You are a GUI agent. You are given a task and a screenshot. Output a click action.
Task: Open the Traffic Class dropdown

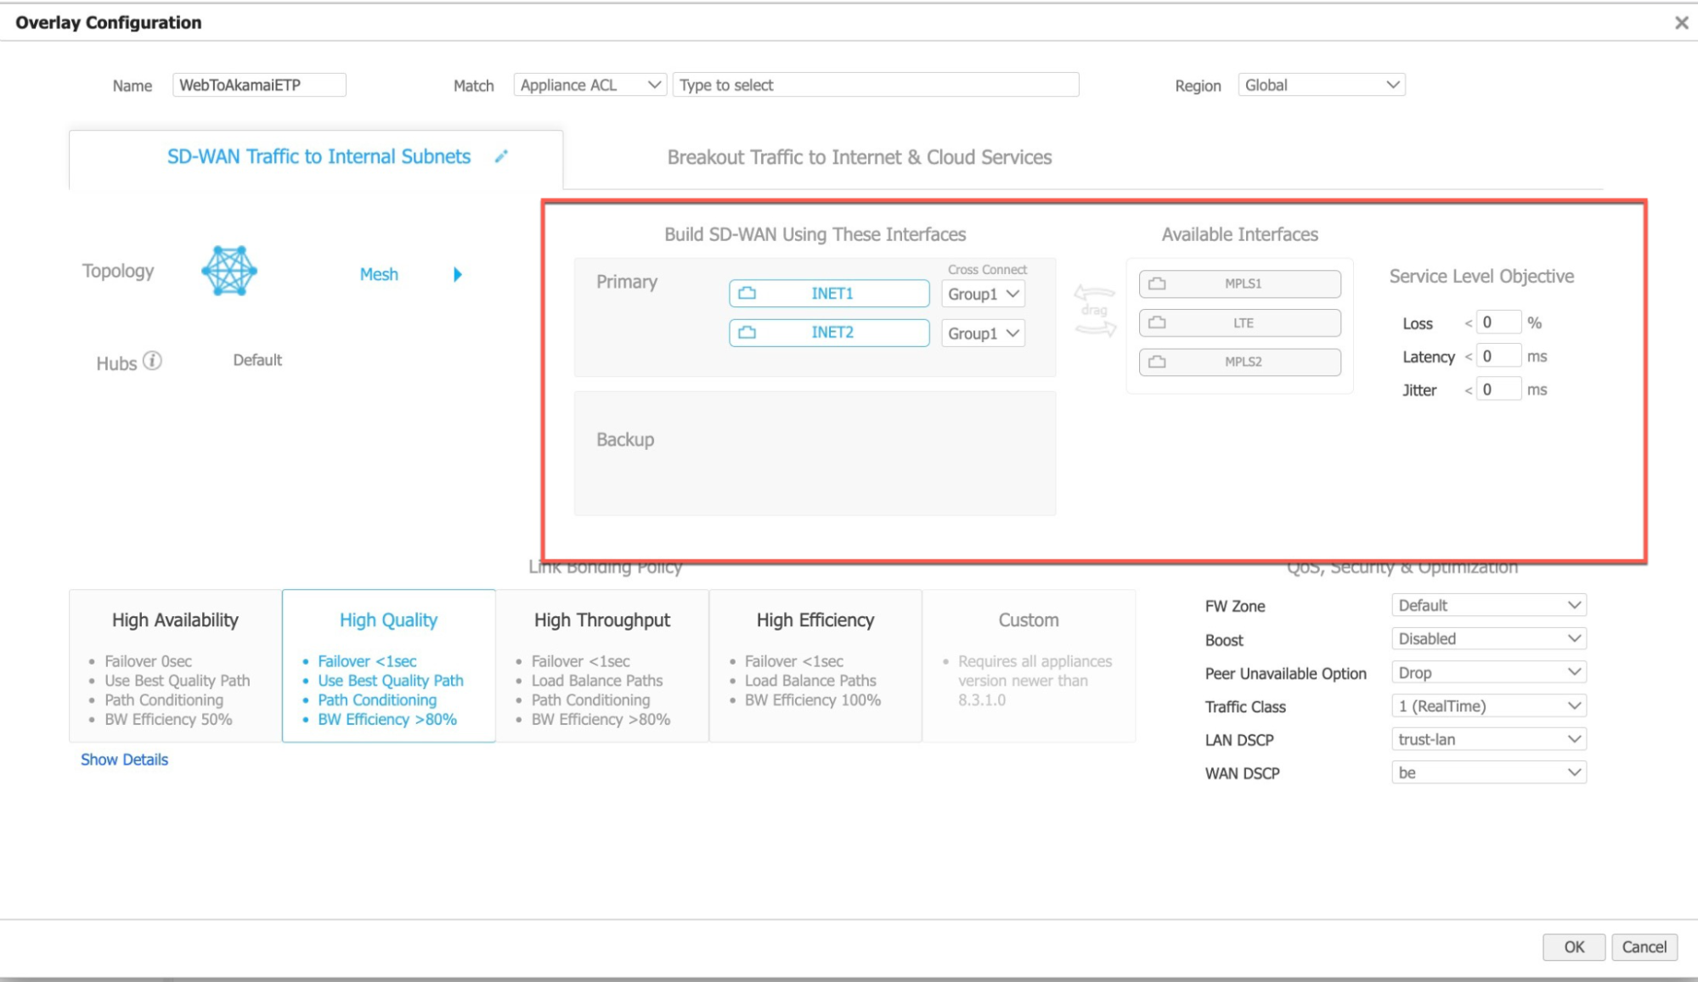(1488, 706)
